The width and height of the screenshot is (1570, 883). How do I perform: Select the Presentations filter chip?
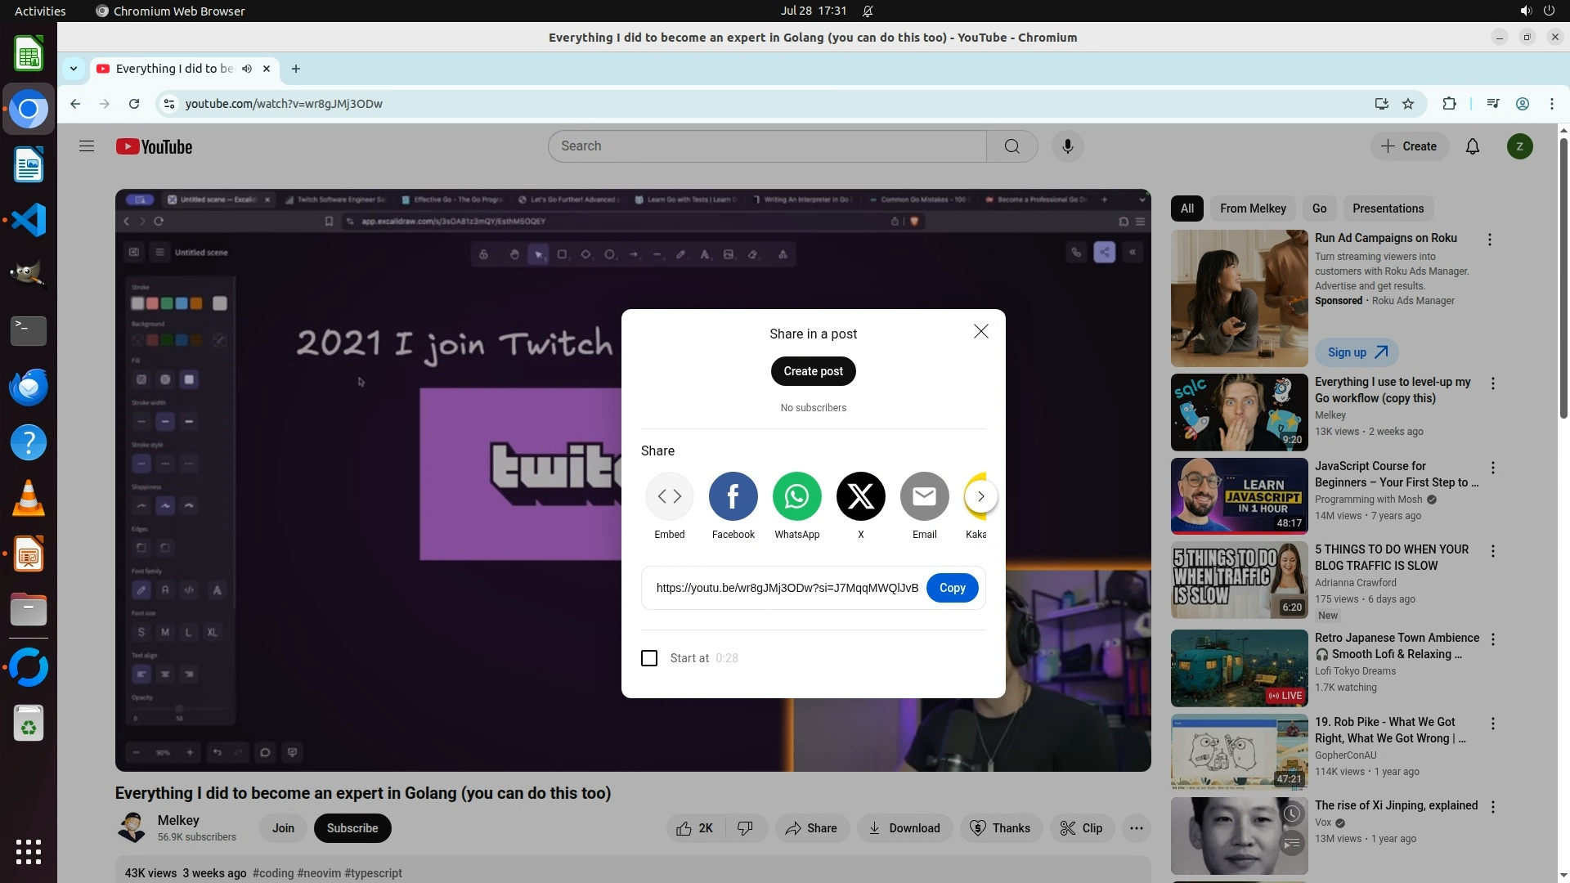point(1388,208)
